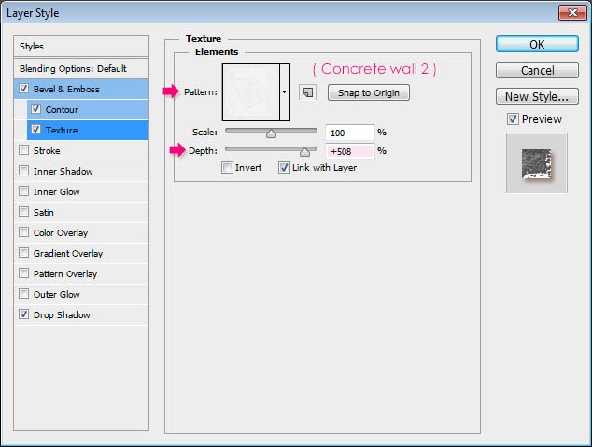
Task: Click the Scale value field showing 100
Action: click(349, 133)
